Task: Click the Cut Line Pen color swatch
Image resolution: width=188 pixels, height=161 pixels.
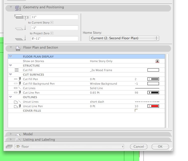Action: [x=153, y=93]
